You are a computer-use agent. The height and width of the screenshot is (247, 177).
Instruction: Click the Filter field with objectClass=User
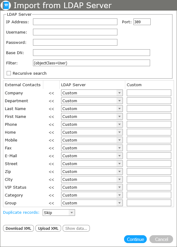[x=91, y=63]
